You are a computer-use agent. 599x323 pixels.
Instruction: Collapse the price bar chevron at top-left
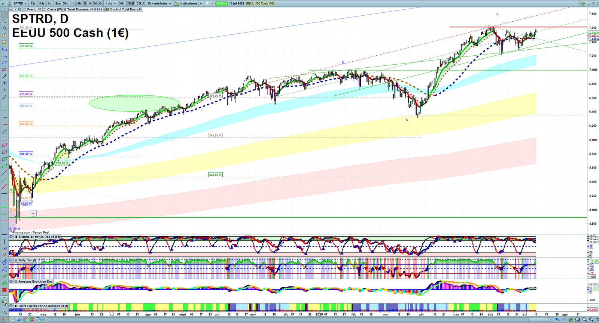tap(4, 9)
